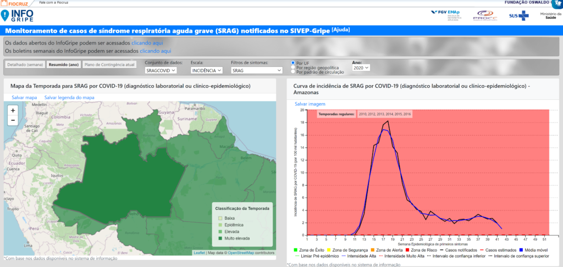The width and height of the screenshot is (563, 267).
Task: Choose Por padrão de circulação option
Action: pyautogui.click(x=293, y=72)
